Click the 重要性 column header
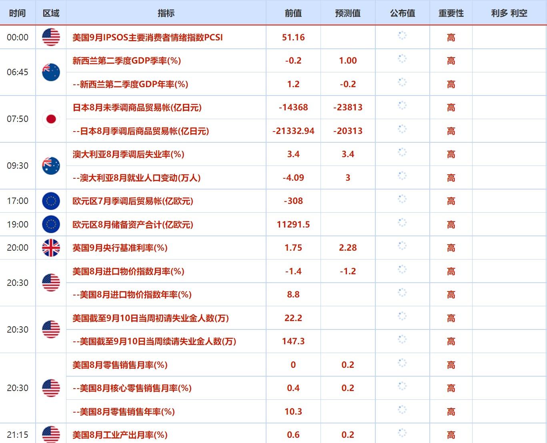 pyautogui.click(x=451, y=13)
